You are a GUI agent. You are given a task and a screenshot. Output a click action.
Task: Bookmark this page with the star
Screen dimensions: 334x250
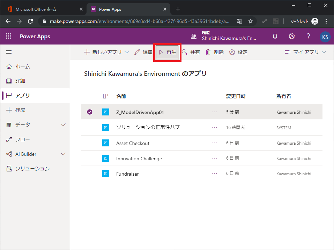(x=251, y=21)
